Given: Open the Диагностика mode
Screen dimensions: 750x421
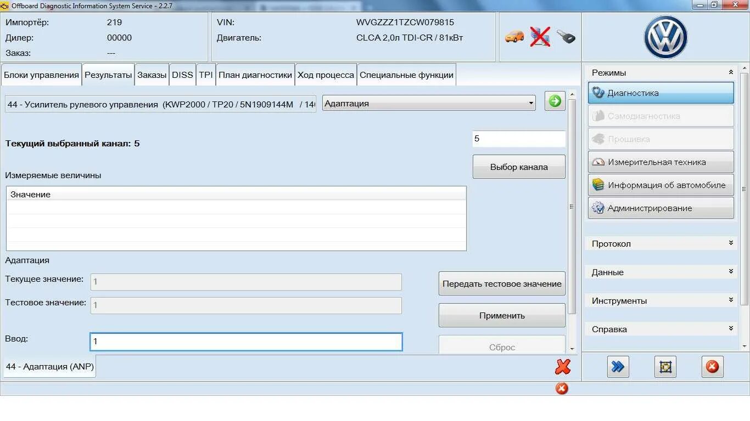Looking at the screenshot, I should coord(661,93).
